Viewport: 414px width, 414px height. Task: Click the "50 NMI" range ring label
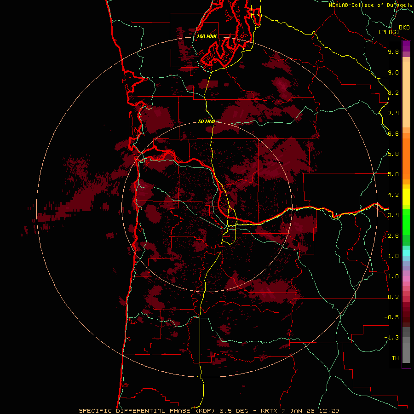point(207,121)
